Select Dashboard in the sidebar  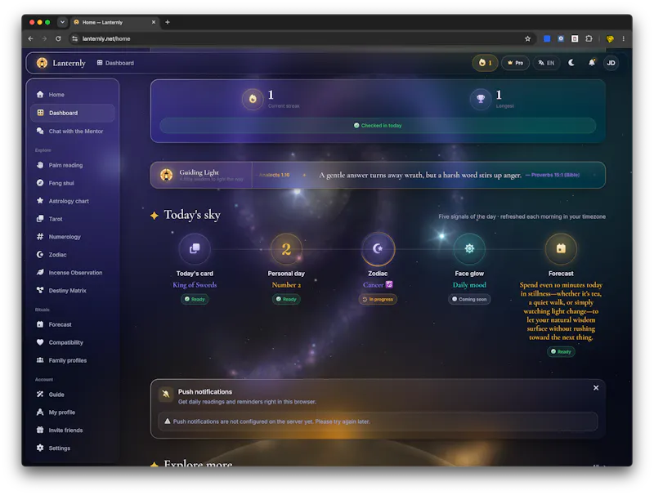point(72,113)
